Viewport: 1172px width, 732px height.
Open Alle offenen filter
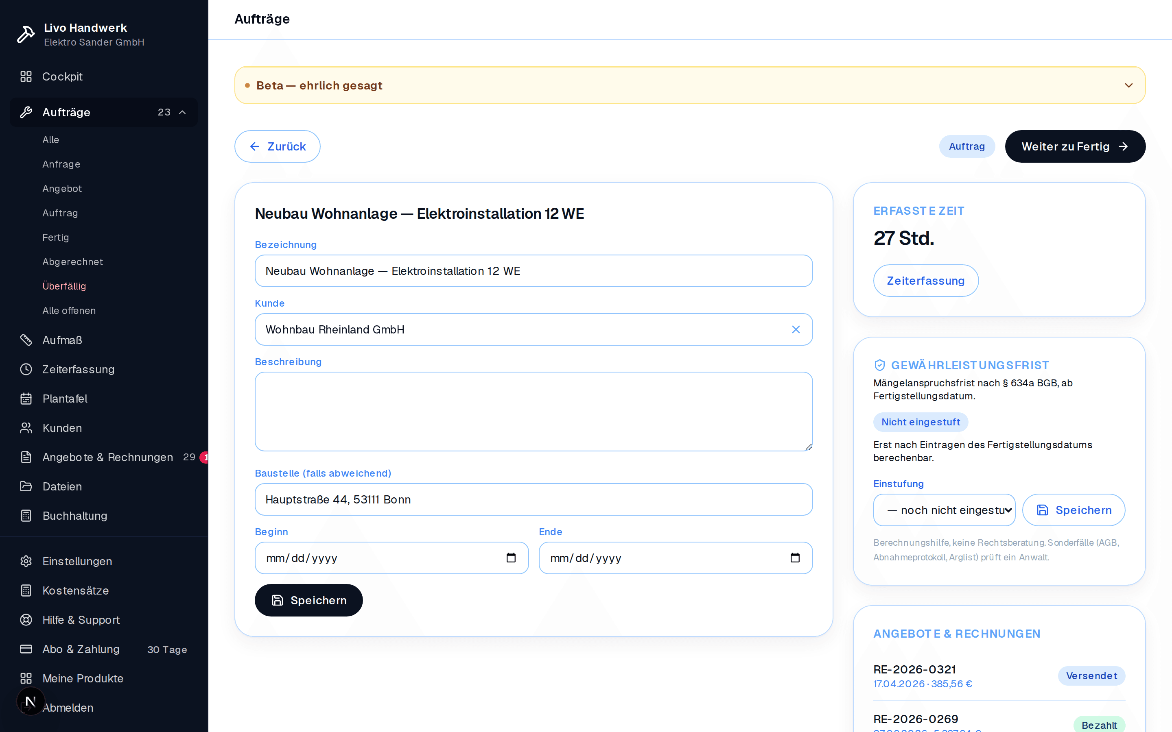pos(69,310)
